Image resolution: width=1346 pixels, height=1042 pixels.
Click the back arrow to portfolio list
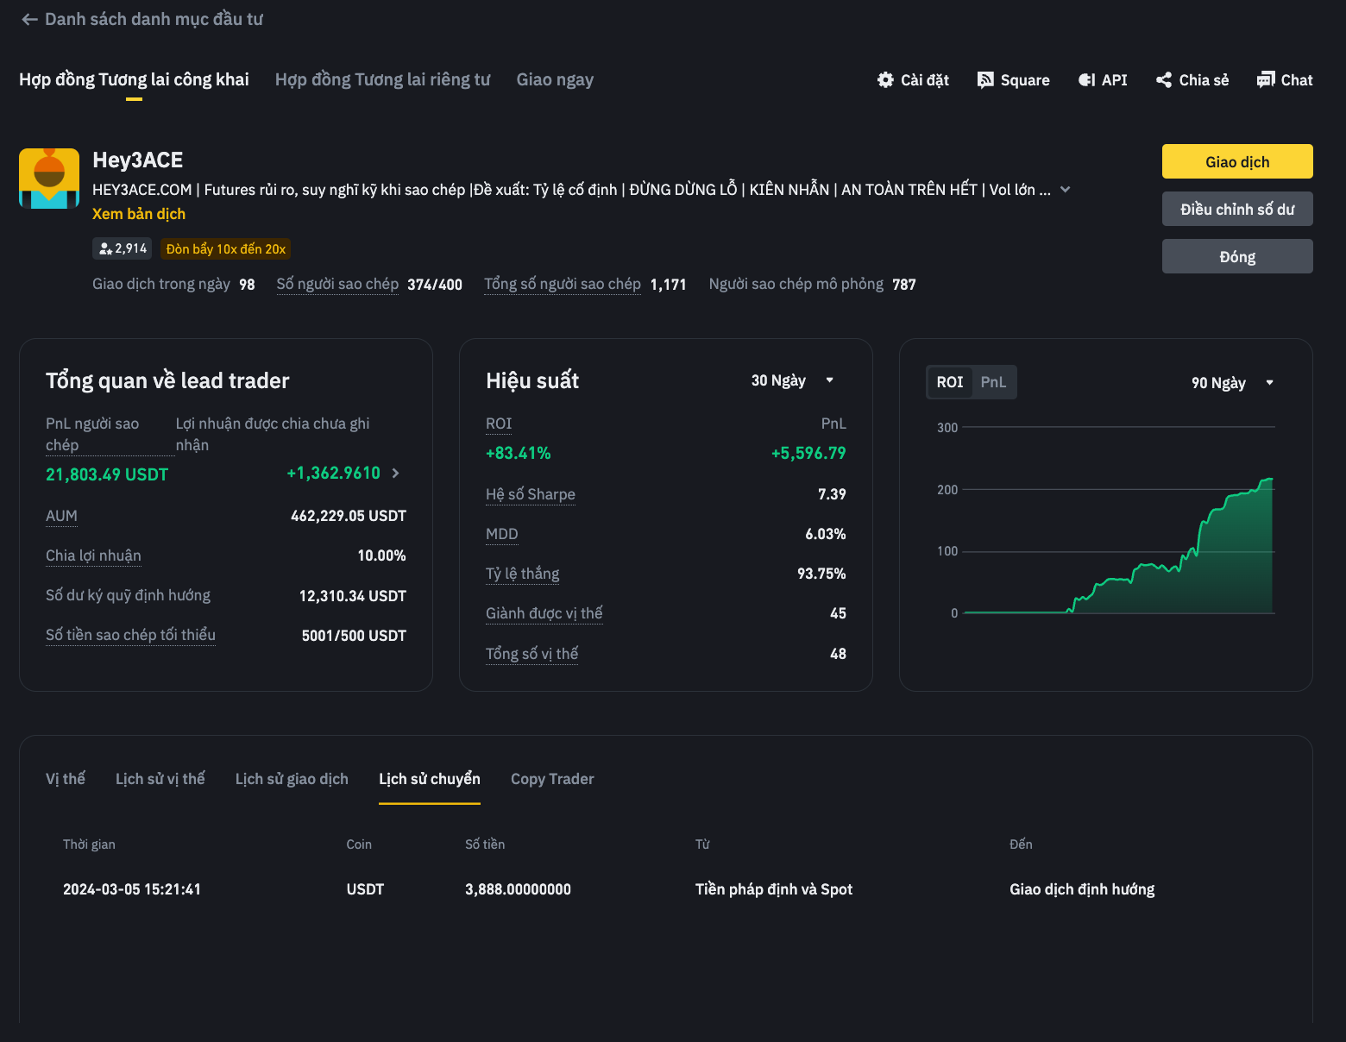pos(29,19)
